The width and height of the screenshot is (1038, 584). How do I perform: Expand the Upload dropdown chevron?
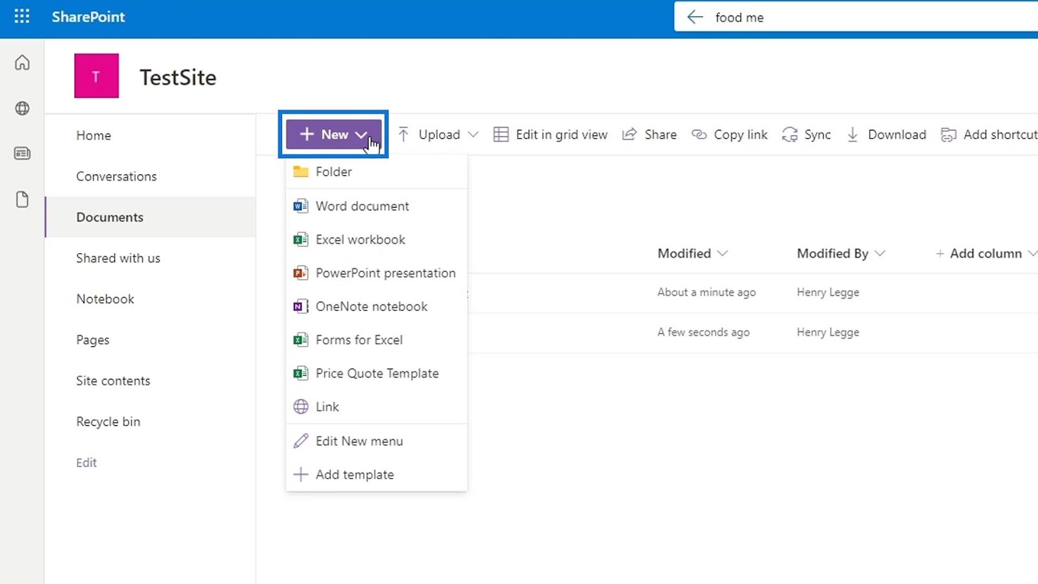pyautogui.click(x=473, y=134)
